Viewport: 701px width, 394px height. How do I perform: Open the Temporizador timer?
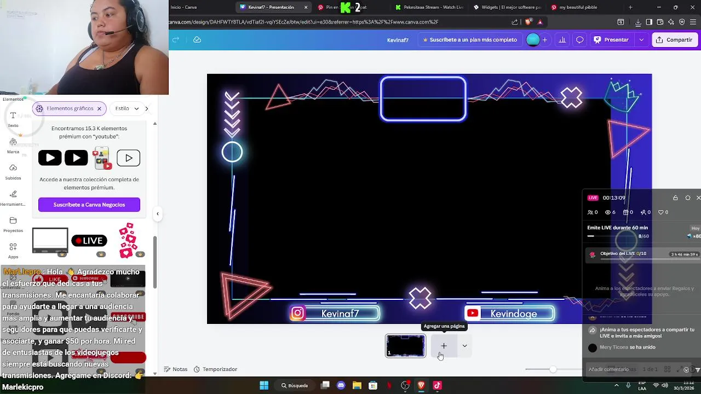coord(215,369)
